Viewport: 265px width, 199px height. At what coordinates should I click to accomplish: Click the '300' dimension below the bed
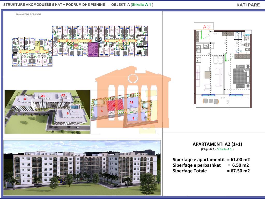[x=237, y=89]
